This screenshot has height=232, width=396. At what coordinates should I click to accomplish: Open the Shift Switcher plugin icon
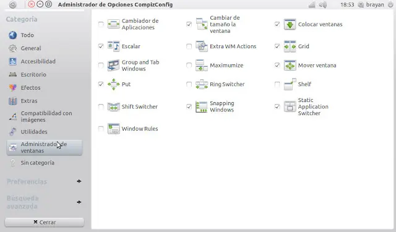click(x=113, y=106)
